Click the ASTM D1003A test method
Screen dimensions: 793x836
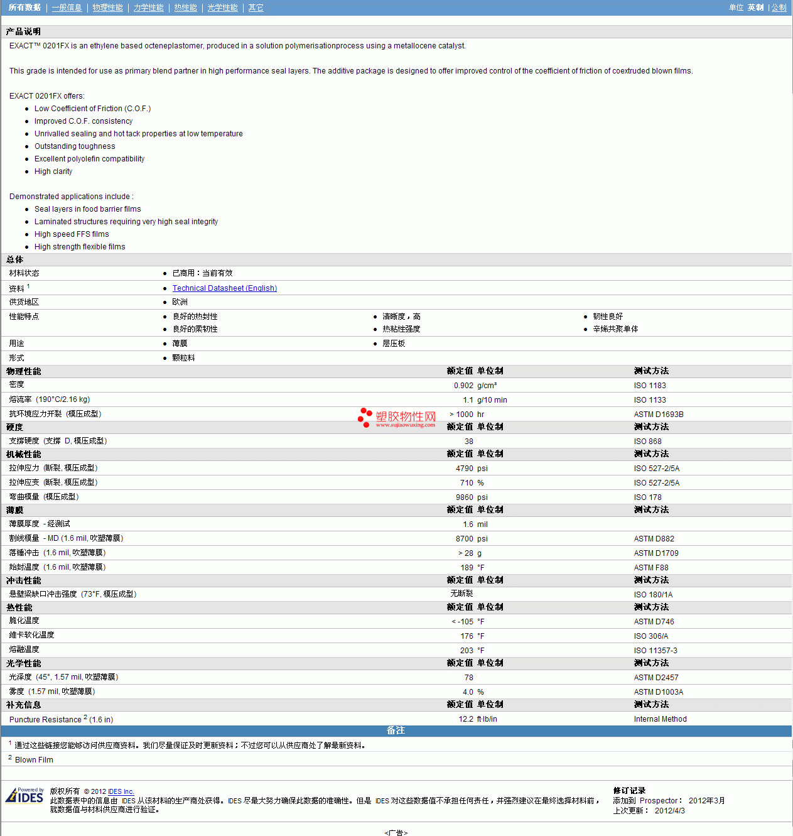[659, 692]
